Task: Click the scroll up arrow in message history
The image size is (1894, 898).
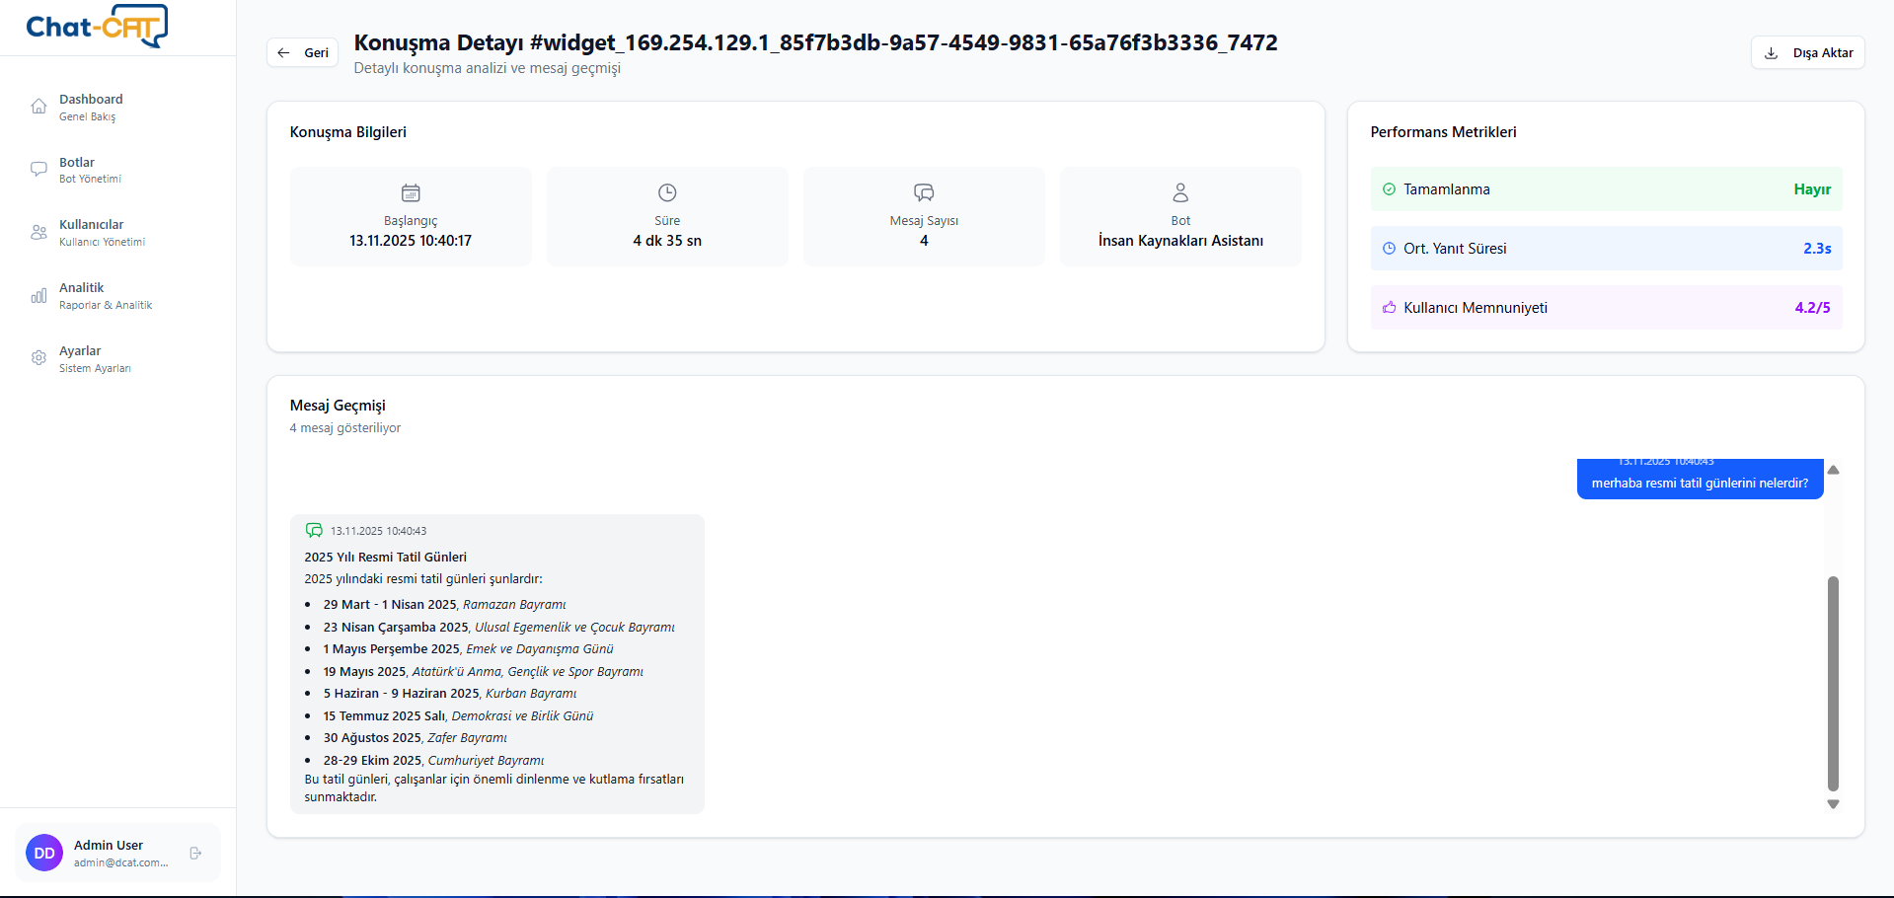Action: [x=1833, y=470]
